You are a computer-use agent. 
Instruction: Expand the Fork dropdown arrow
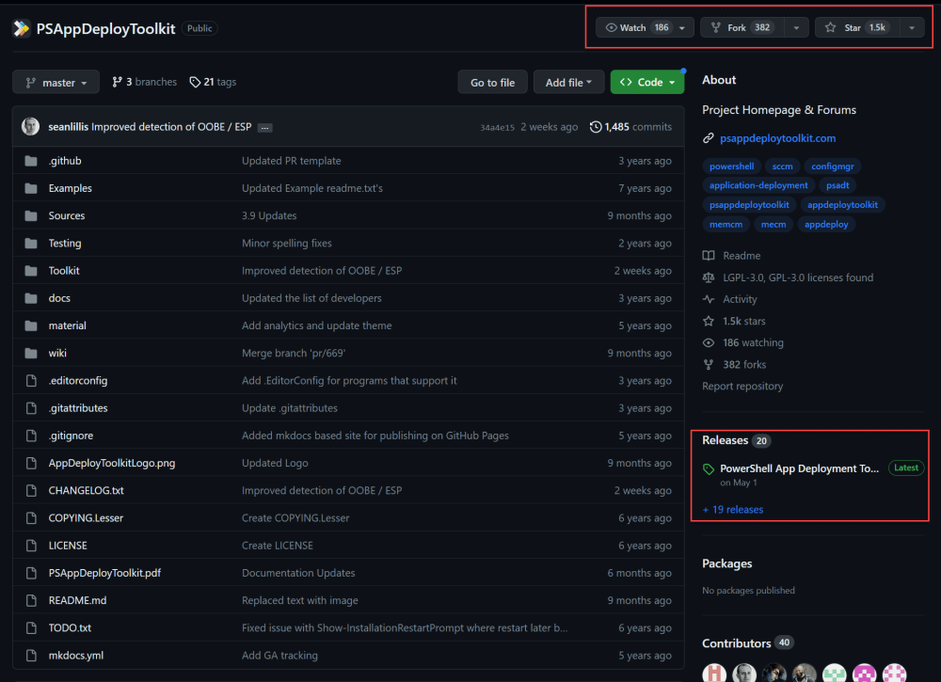click(x=796, y=27)
